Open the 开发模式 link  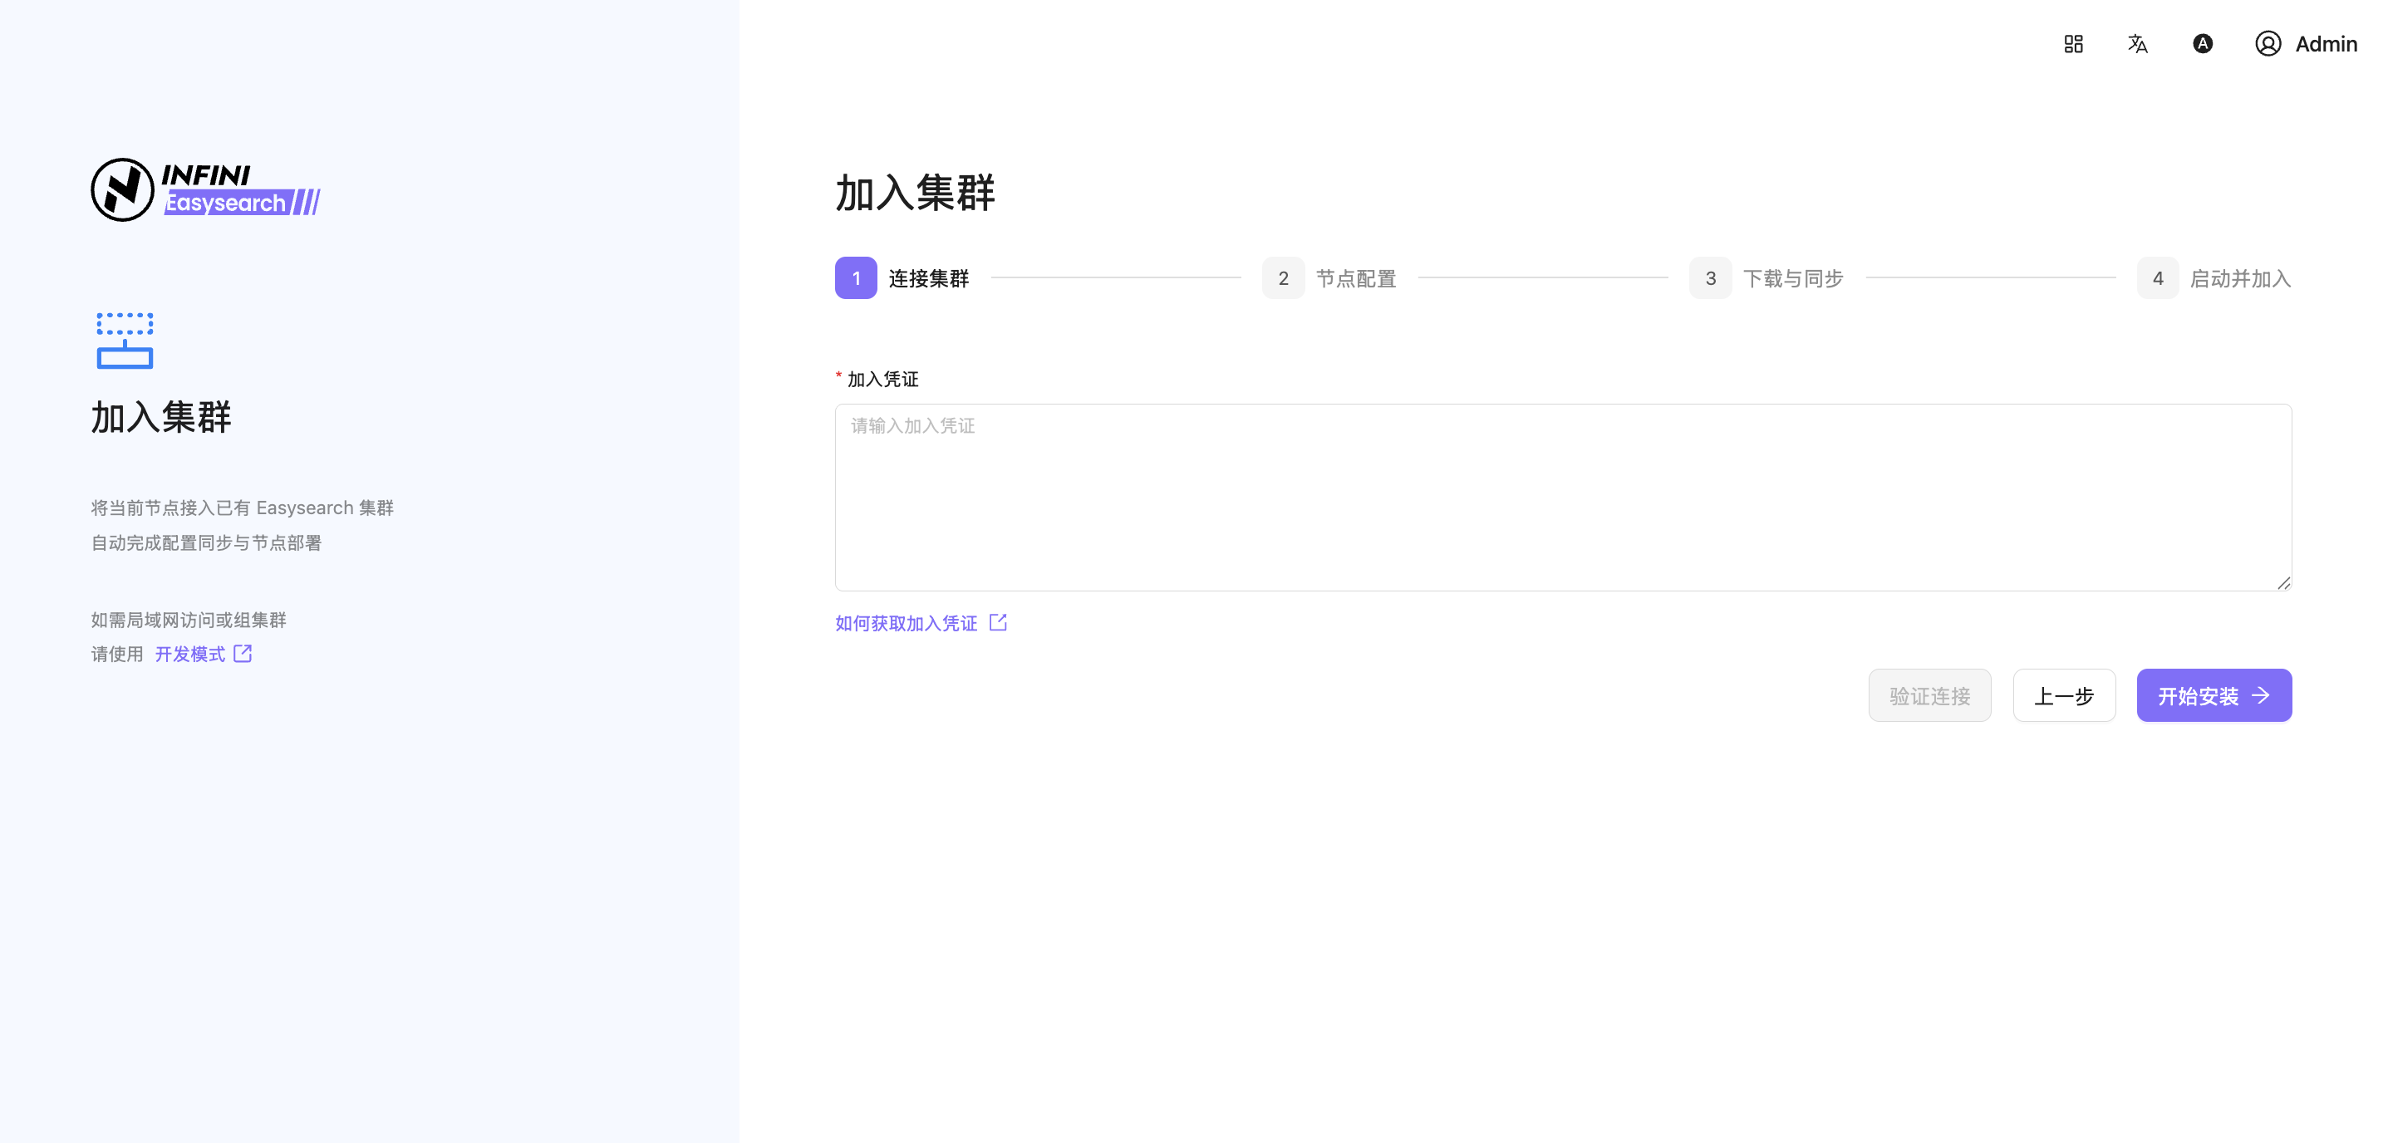190,655
